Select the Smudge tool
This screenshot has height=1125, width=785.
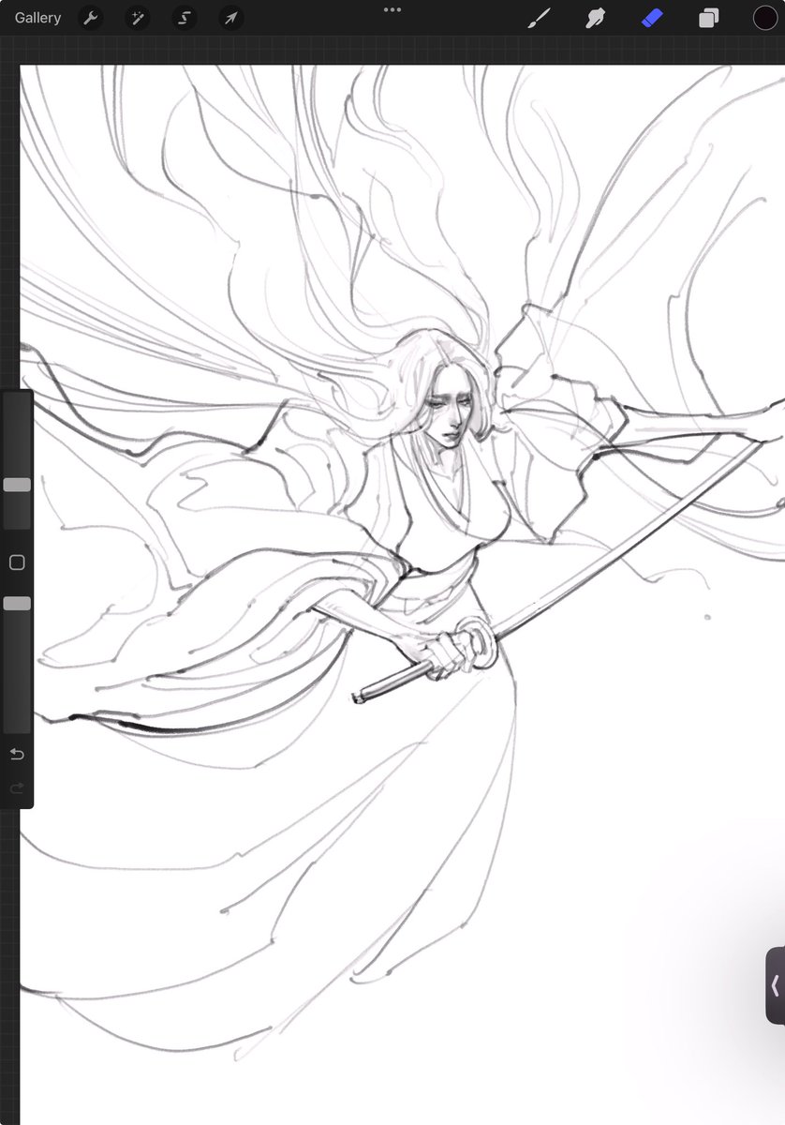(596, 18)
